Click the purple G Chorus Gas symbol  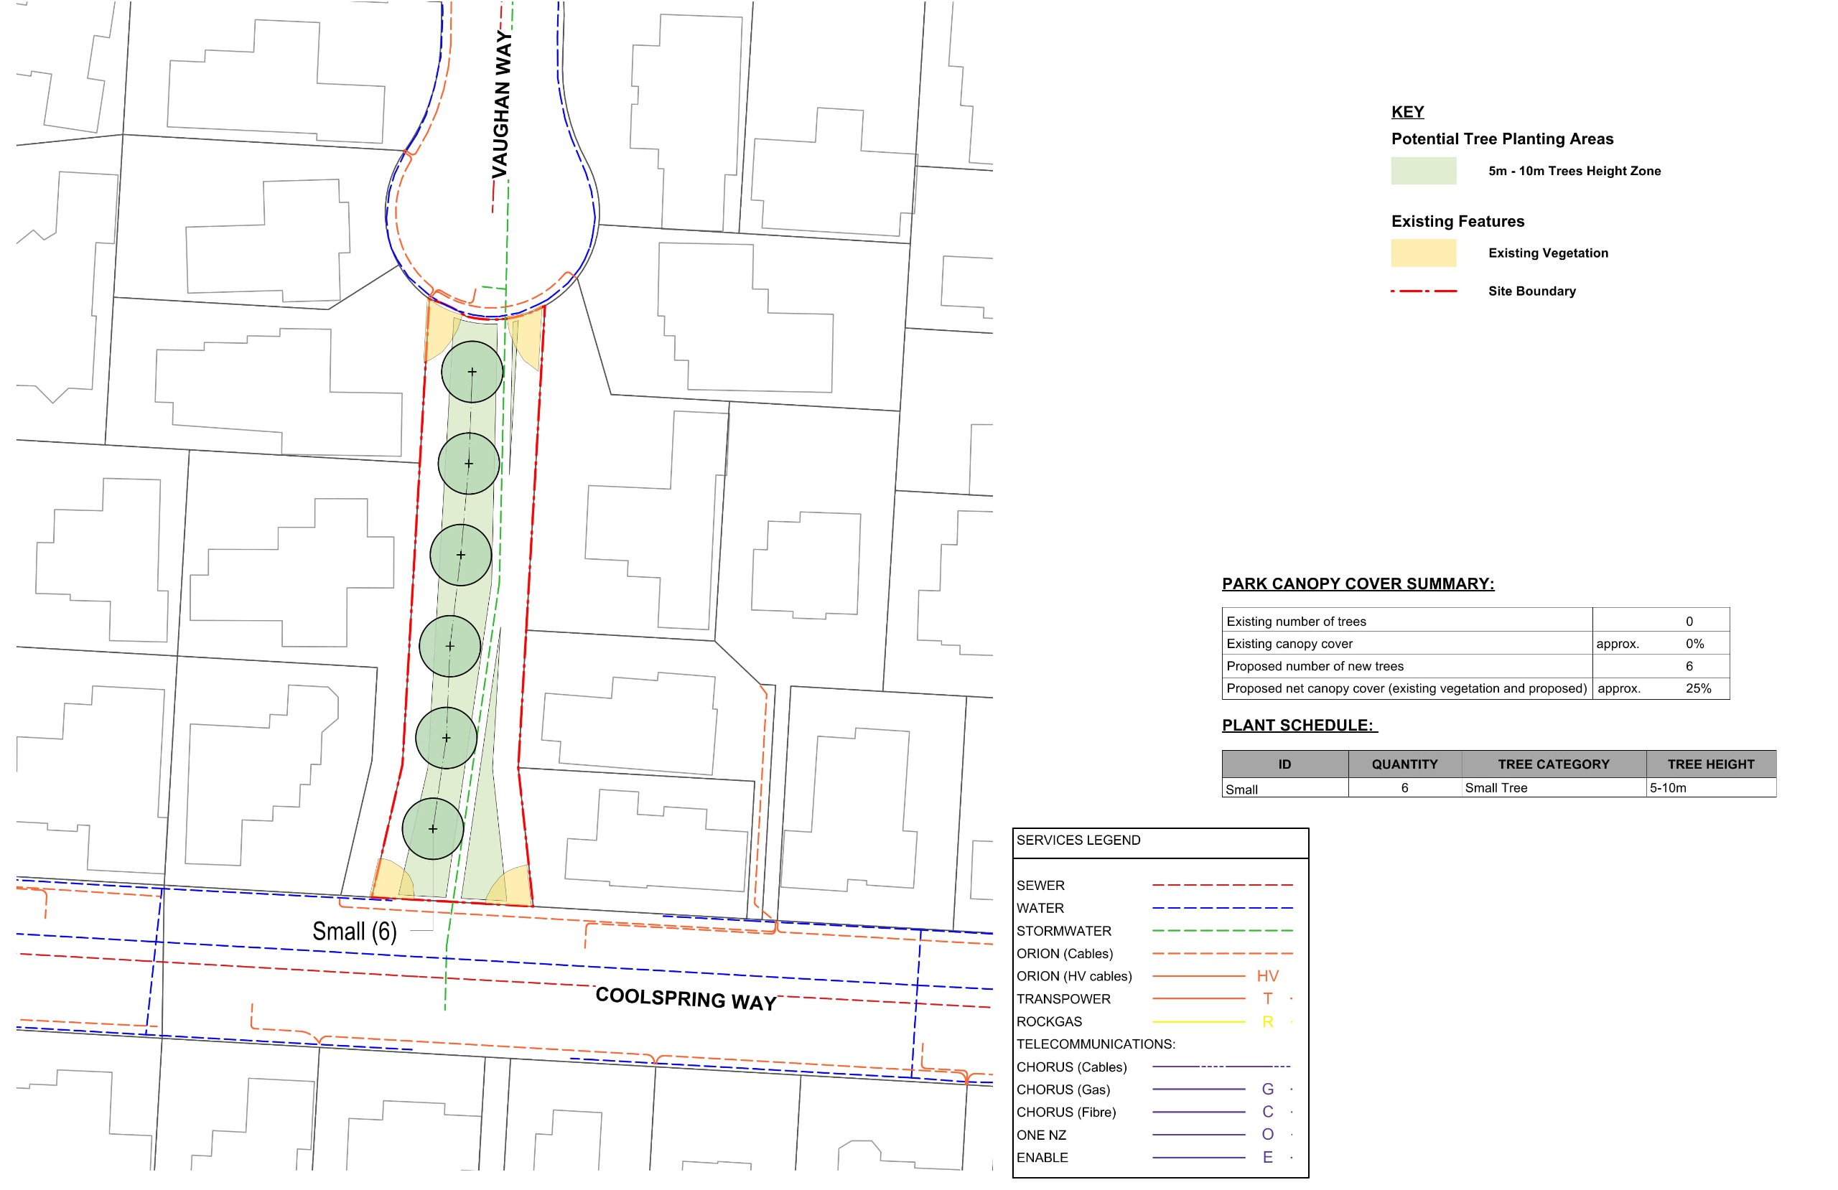tap(1267, 1089)
